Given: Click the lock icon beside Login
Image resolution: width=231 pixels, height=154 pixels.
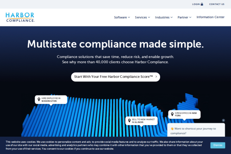Looking at the screenshot, I should point(202,4).
